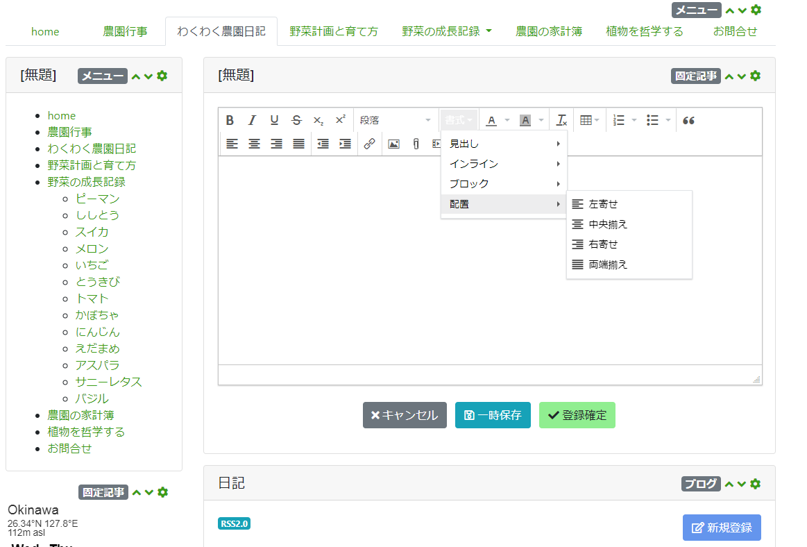Expand the ブロック submenu

pyautogui.click(x=504, y=184)
